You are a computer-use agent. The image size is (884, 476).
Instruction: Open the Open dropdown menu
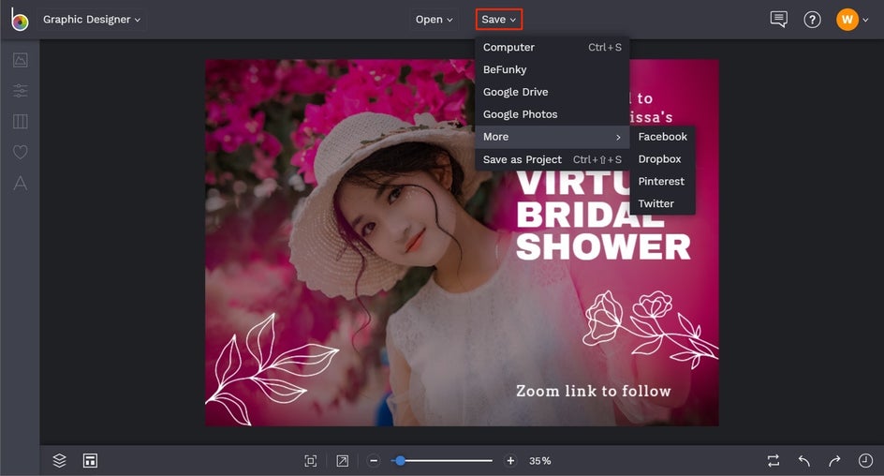(x=435, y=20)
